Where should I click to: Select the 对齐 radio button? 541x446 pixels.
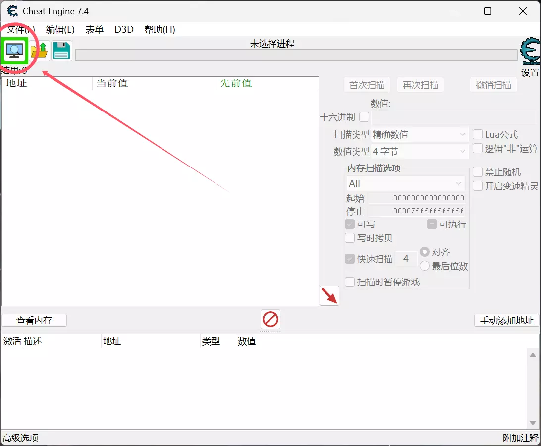(x=425, y=252)
